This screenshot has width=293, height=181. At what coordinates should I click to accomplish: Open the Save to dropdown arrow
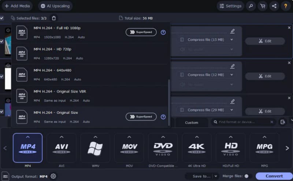coord(215,176)
